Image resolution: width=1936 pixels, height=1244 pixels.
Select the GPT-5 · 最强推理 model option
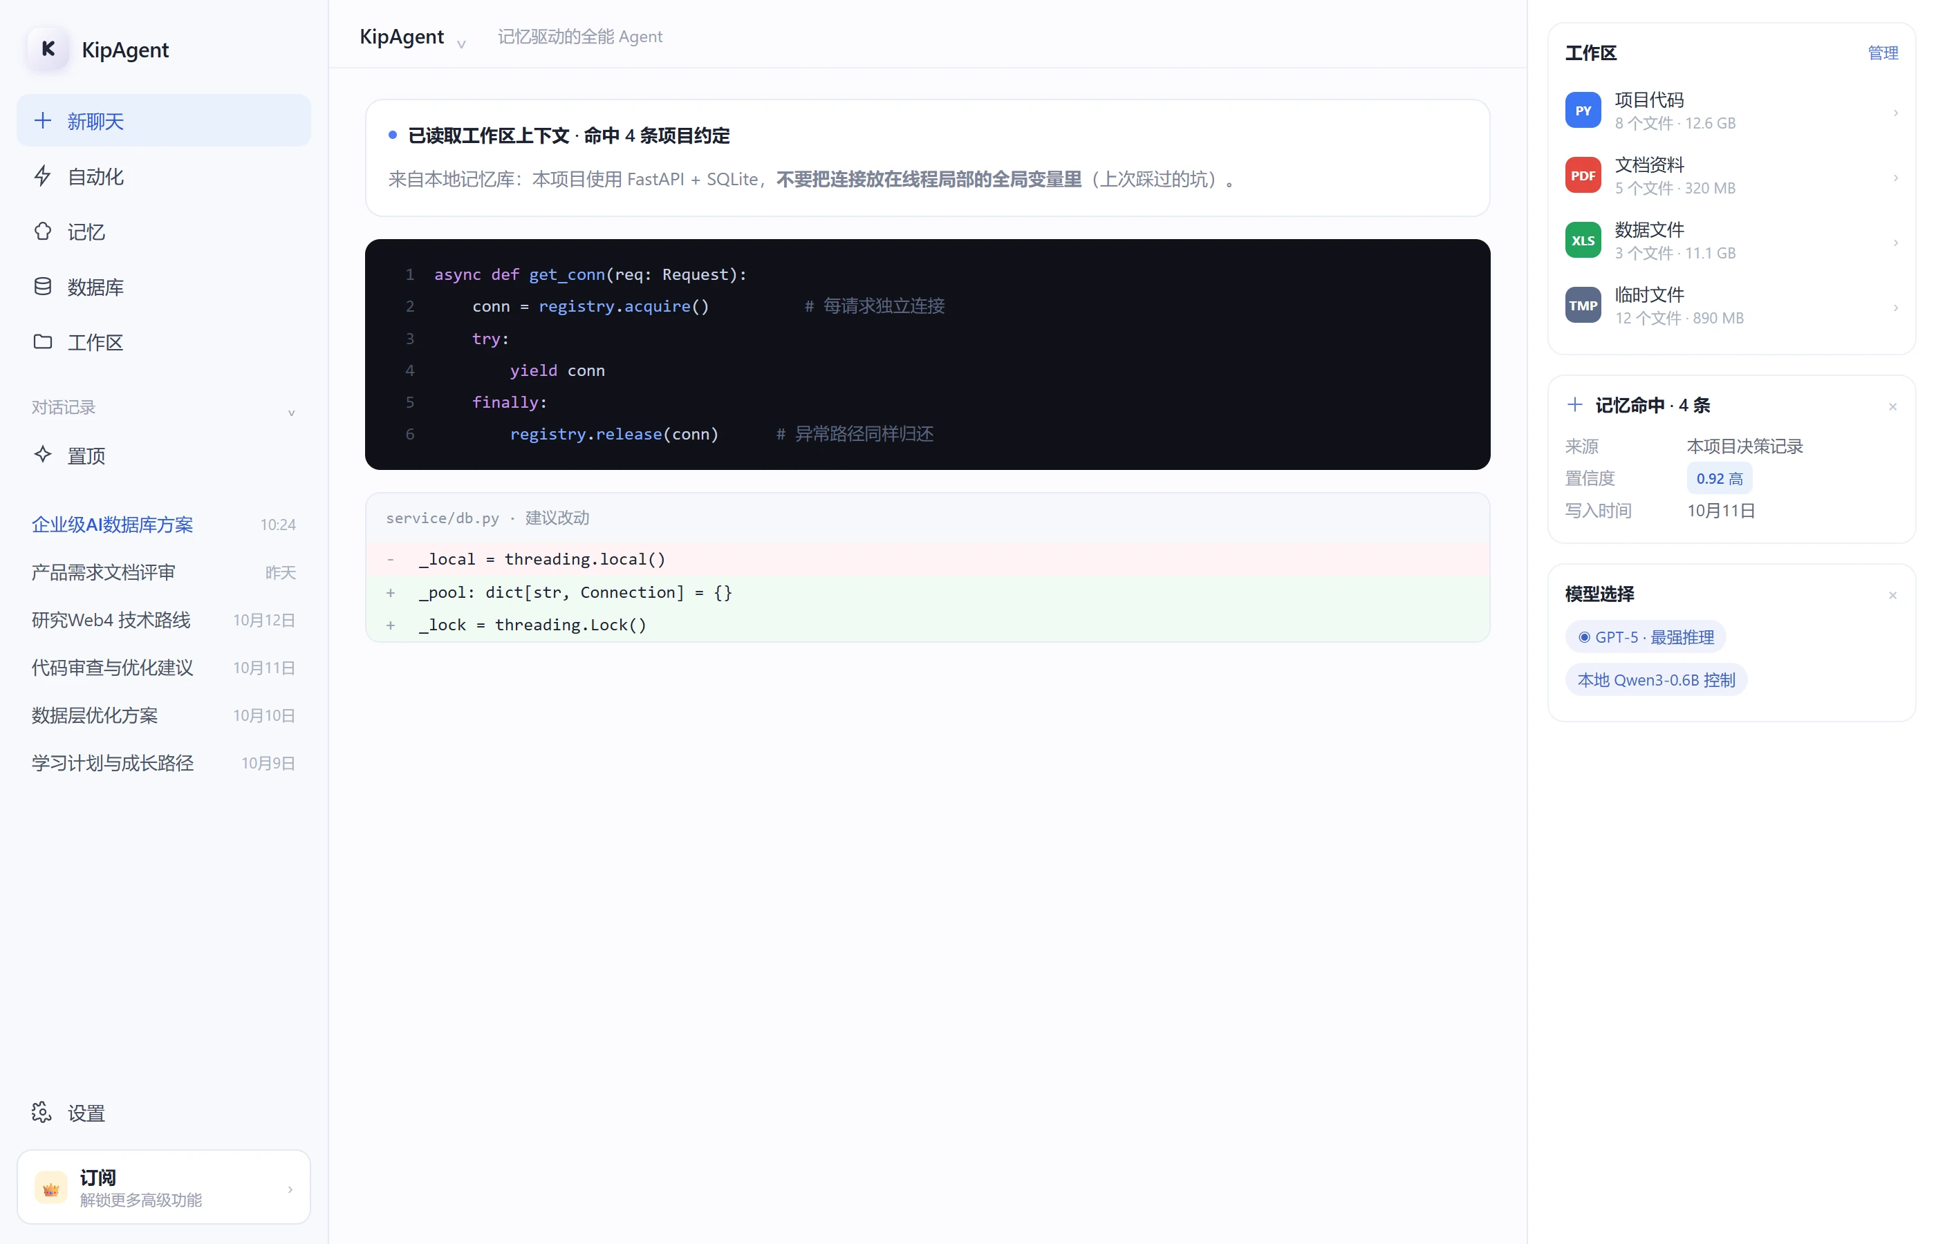pos(1645,637)
